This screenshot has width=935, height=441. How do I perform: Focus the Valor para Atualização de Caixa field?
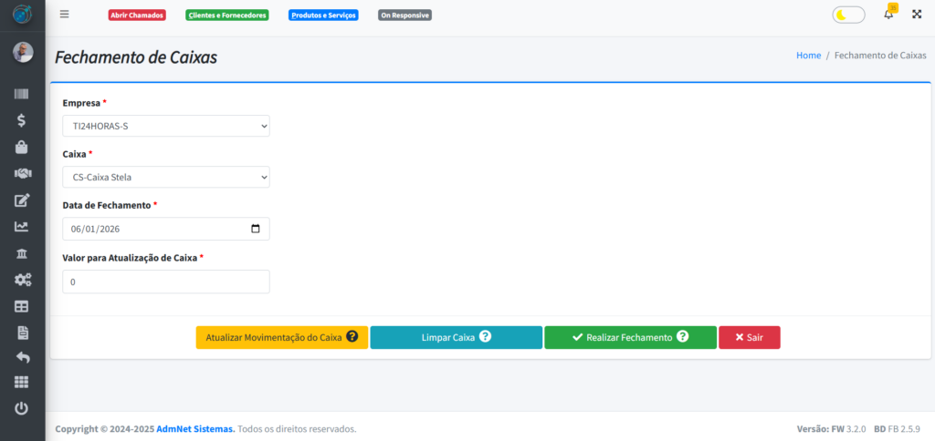click(x=166, y=282)
